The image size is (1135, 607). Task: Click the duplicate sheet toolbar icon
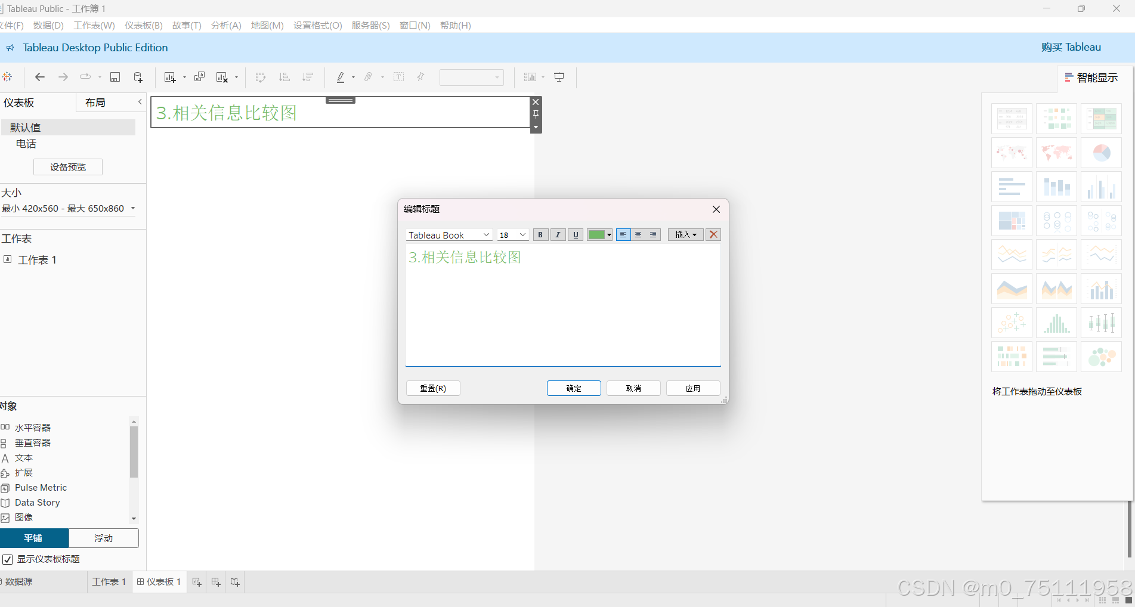point(199,77)
